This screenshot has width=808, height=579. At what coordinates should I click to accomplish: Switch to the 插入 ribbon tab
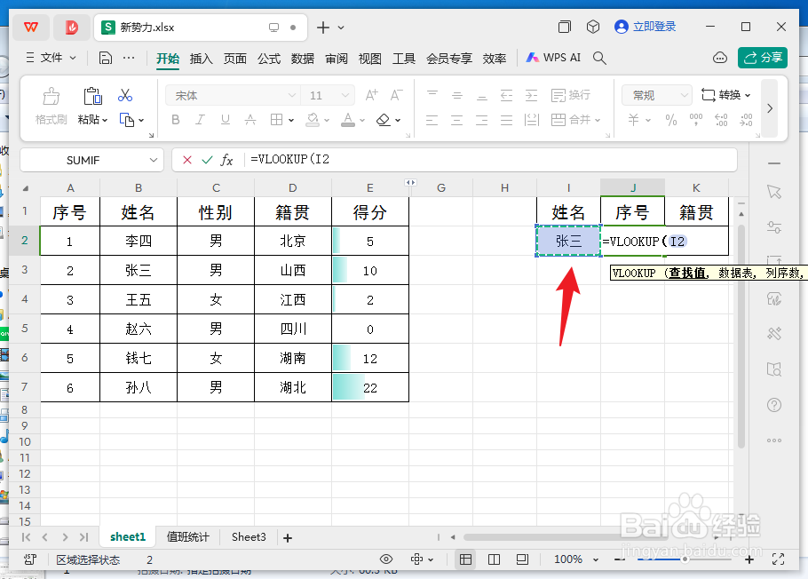click(199, 58)
